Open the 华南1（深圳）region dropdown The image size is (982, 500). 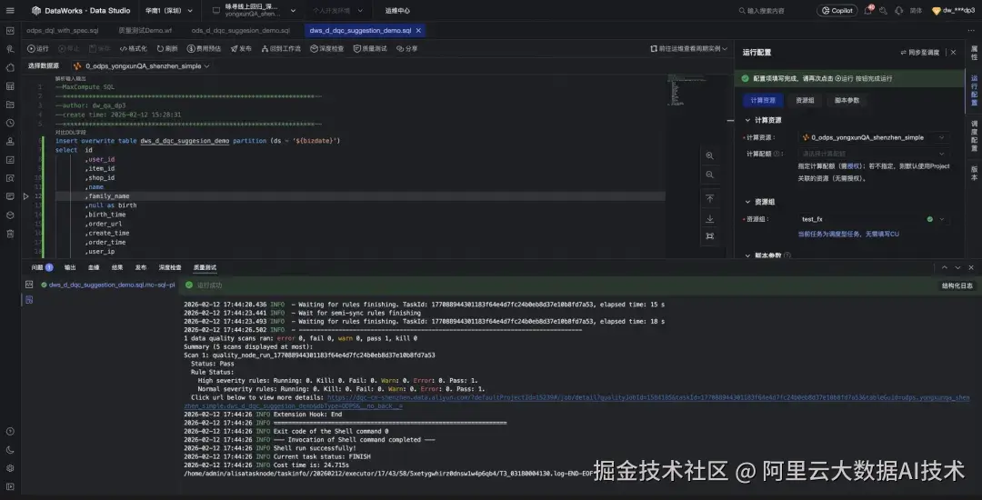(x=168, y=11)
